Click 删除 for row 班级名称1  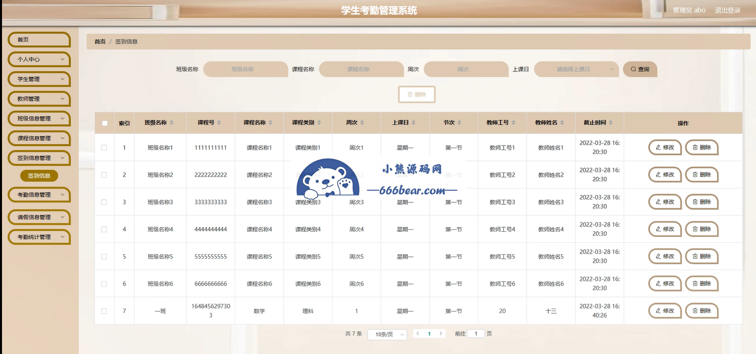click(702, 148)
